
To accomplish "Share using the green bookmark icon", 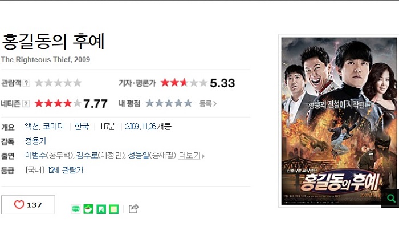I will click(x=101, y=209).
